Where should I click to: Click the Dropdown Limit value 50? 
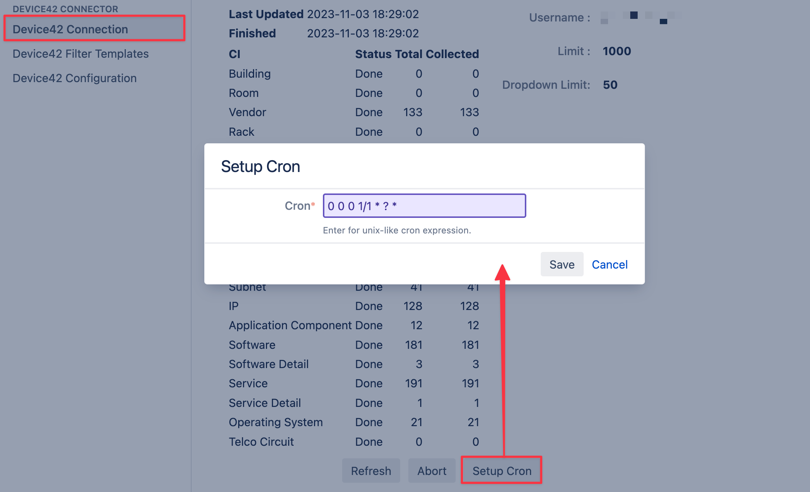point(610,85)
